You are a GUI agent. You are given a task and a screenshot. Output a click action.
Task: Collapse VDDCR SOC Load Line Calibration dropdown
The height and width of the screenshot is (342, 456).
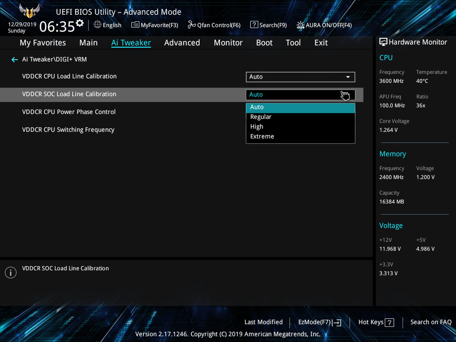coord(301,94)
